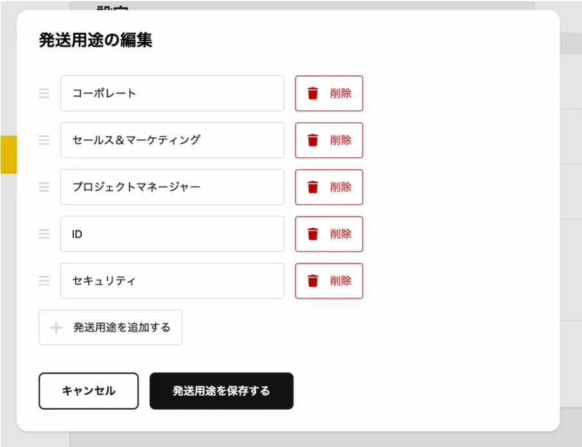Image resolution: width=582 pixels, height=447 pixels.
Task: Delete the プロジェクトマネージャー entry
Action: click(x=329, y=187)
